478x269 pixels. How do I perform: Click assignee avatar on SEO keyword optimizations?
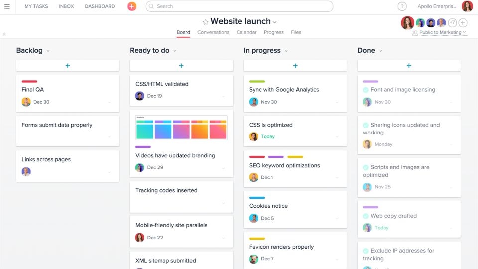(x=253, y=177)
